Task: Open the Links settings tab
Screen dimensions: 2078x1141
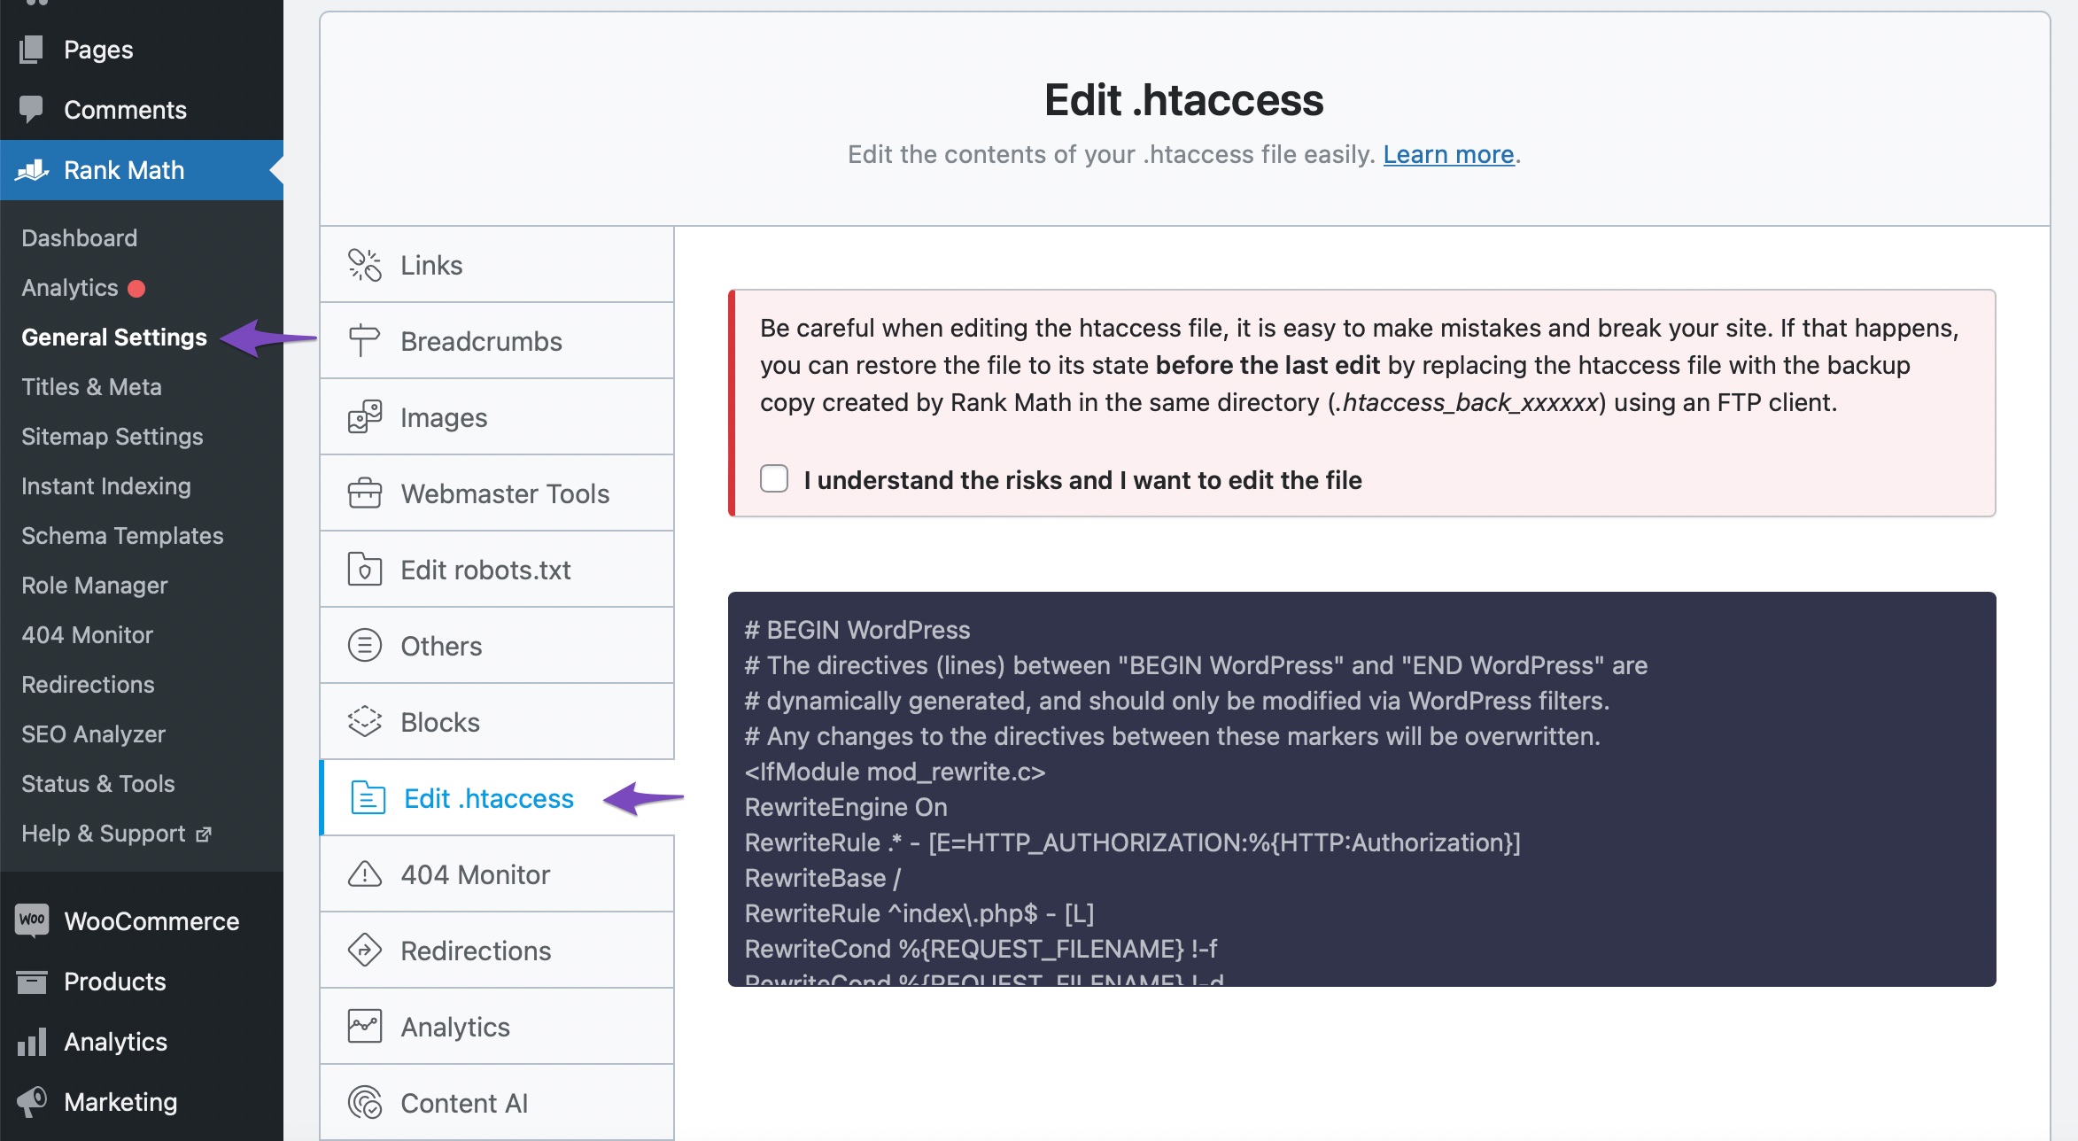Action: (497, 265)
